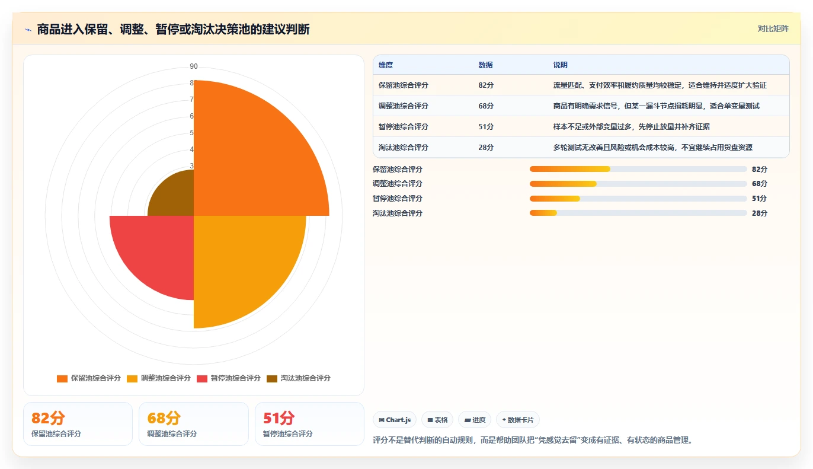The image size is (813, 469).
Task: Click the 维度 column header
Action: click(x=386, y=65)
